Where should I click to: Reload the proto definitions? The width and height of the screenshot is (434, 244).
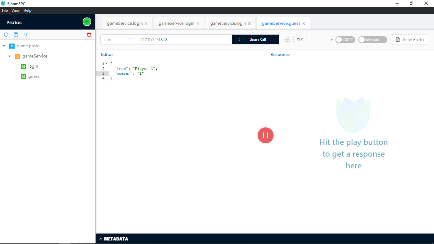pyautogui.click(x=6, y=34)
